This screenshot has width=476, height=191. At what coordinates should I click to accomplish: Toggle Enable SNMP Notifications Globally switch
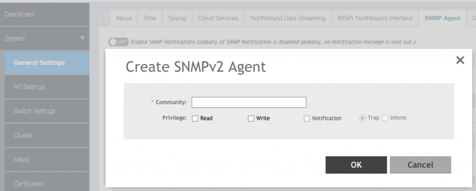point(118,42)
